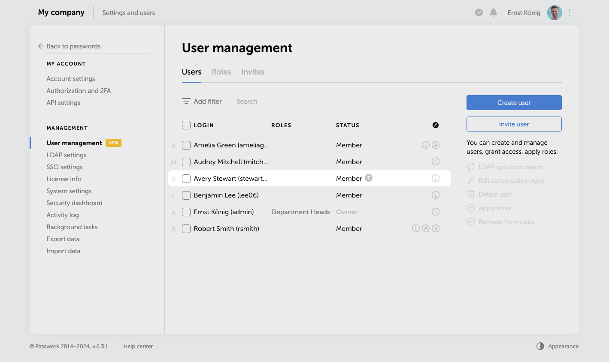Click the Invite user button
Screen dimensions: 609x362
click(514, 124)
